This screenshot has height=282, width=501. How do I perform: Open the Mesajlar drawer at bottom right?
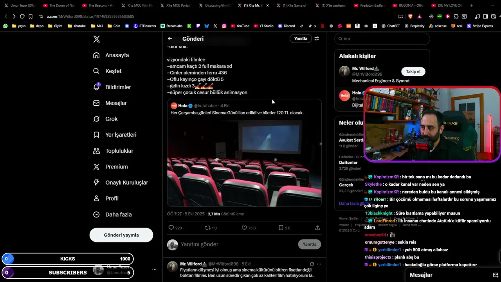[x=421, y=275]
